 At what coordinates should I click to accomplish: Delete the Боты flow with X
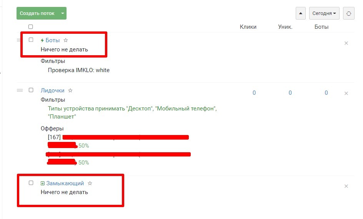click(x=346, y=43)
